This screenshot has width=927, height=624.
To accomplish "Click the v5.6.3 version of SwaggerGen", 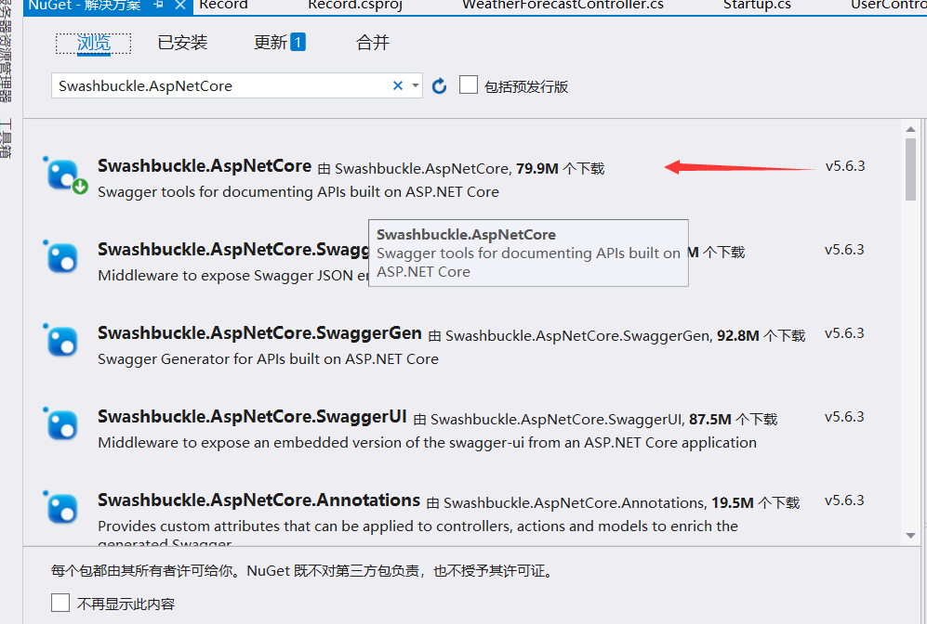I will [x=844, y=333].
